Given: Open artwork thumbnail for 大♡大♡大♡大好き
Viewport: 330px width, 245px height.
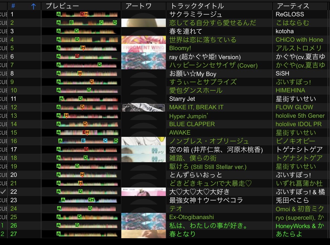Looking at the screenshot, I should tap(144, 192).
